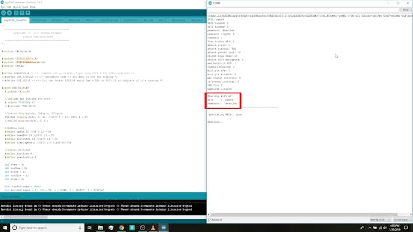Show hidden system tray icons chevron
Viewport: 413px width, 232px height.
pyautogui.click(x=369, y=228)
